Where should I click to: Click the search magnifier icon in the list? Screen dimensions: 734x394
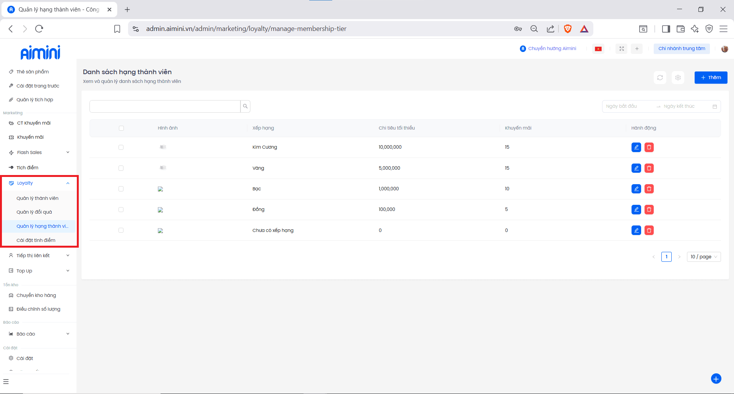point(245,106)
